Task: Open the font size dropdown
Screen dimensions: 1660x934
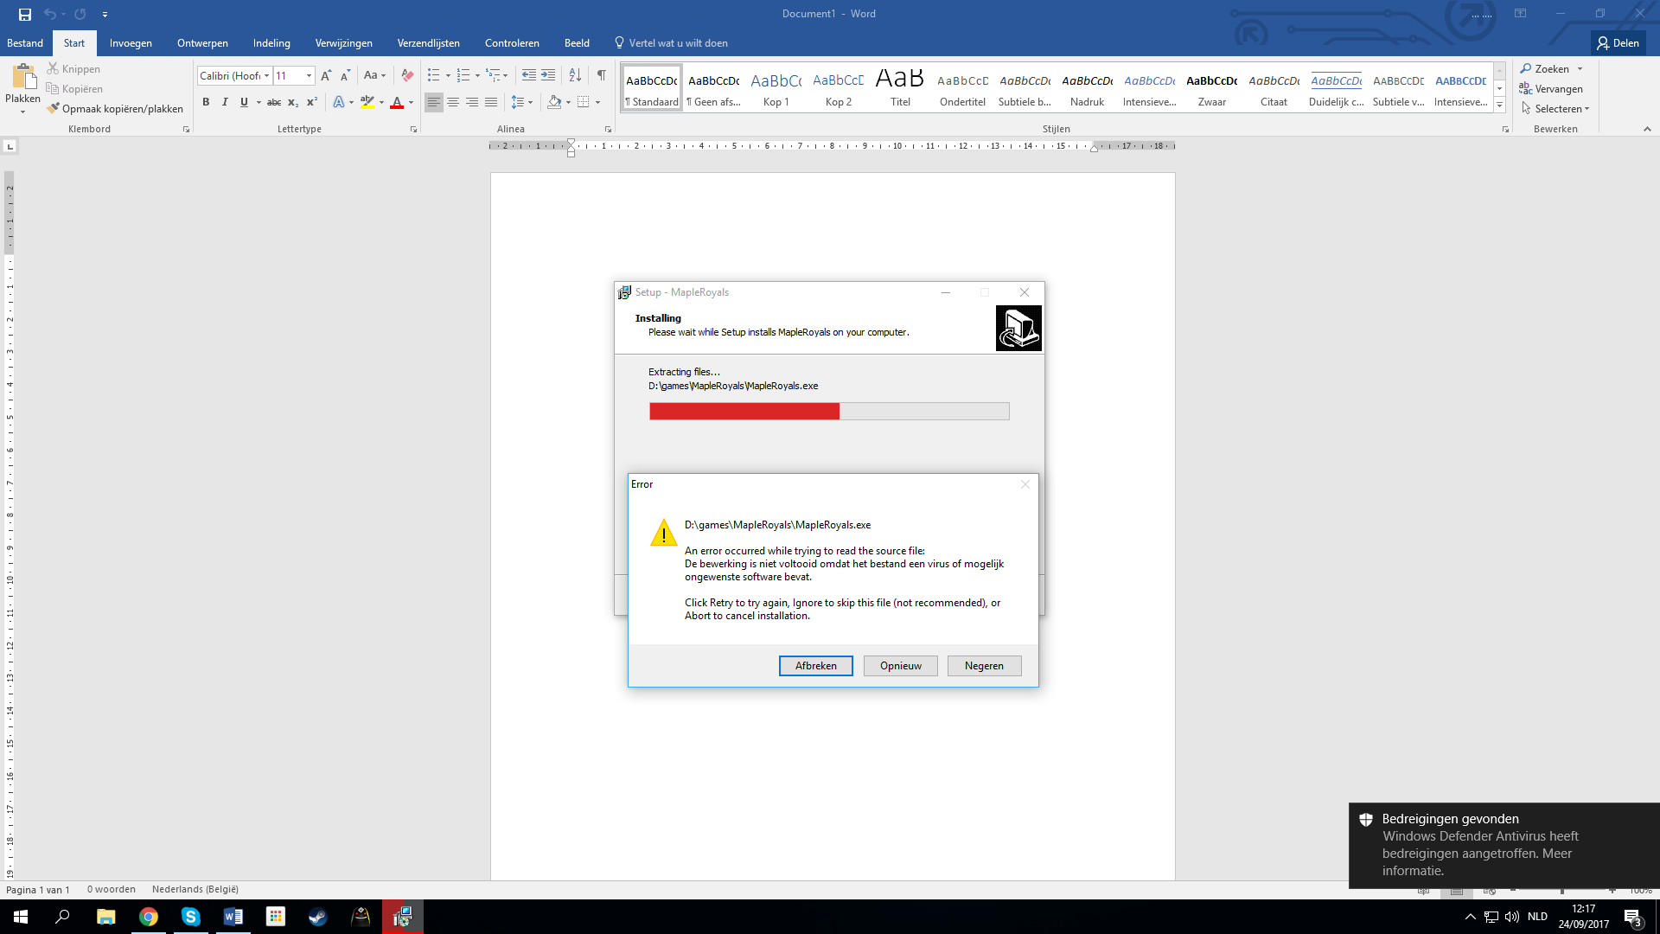Action: pyautogui.click(x=309, y=76)
